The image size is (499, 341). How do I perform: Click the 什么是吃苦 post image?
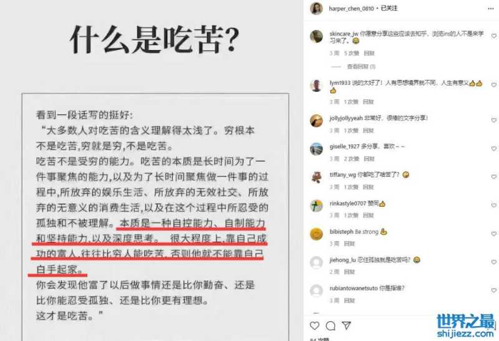(x=152, y=170)
